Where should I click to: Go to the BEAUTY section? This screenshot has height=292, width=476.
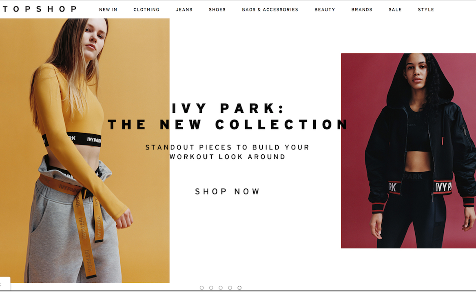tap(325, 10)
